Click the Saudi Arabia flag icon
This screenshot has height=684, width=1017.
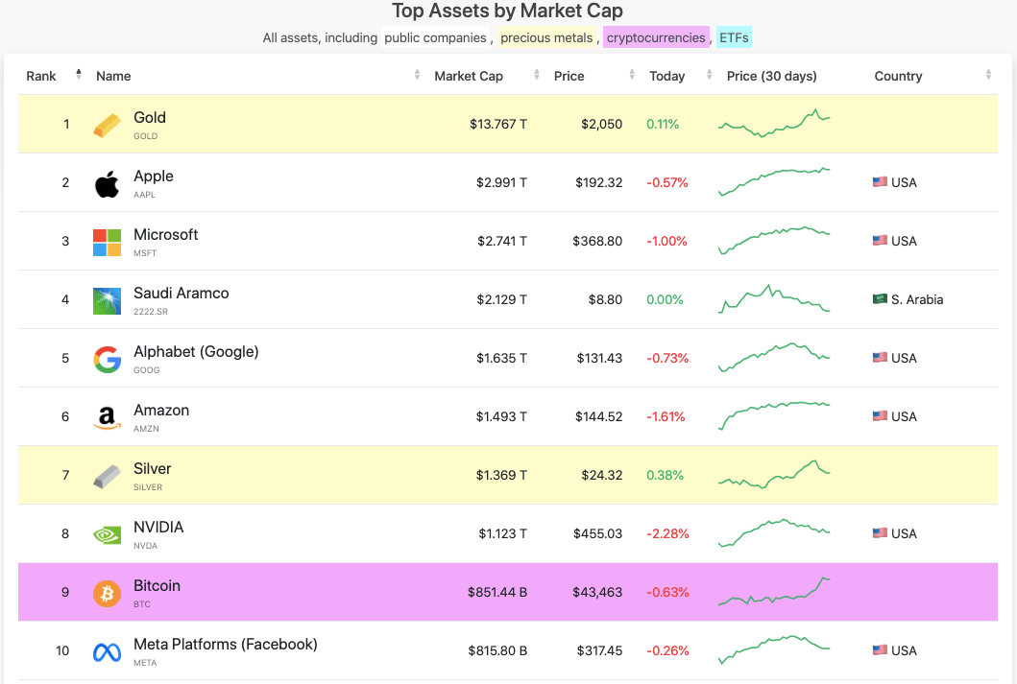click(880, 298)
